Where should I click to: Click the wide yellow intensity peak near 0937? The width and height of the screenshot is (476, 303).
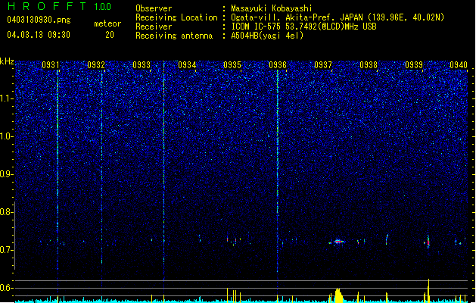point(338,295)
